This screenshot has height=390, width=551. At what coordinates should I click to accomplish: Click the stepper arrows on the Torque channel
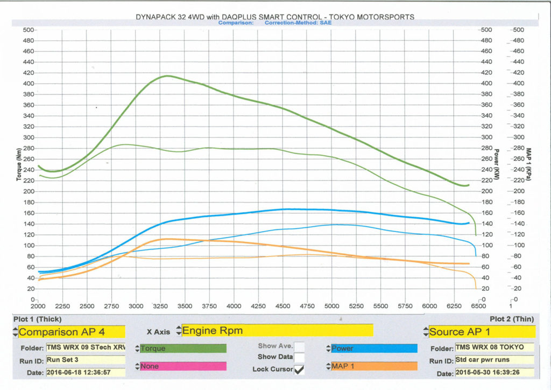coord(137,349)
